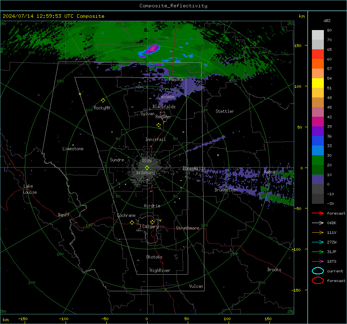Image resolution: width=347 pixels, height=324 pixels.
Task: Select the orange 111V arrow legend icon
Action: click(318, 232)
